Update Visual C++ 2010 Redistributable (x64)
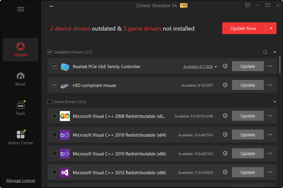Screen dimensions: 283x188 248,135
